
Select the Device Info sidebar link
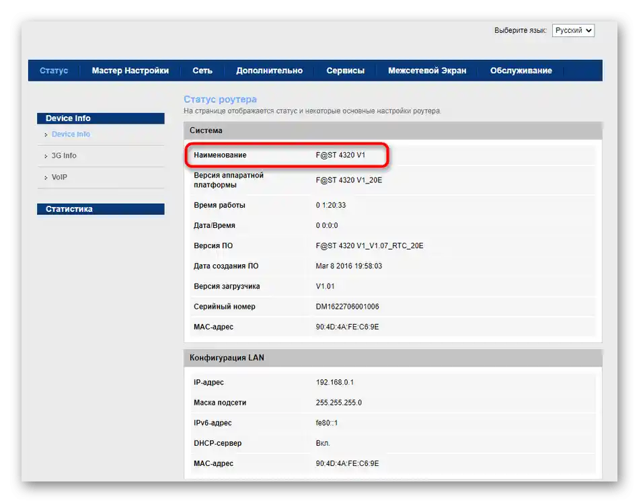click(71, 134)
